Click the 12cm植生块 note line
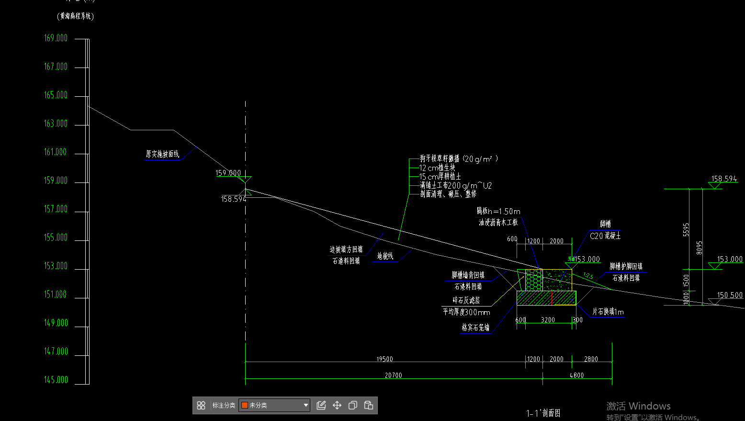This screenshot has height=421, width=745. [438, 168]
